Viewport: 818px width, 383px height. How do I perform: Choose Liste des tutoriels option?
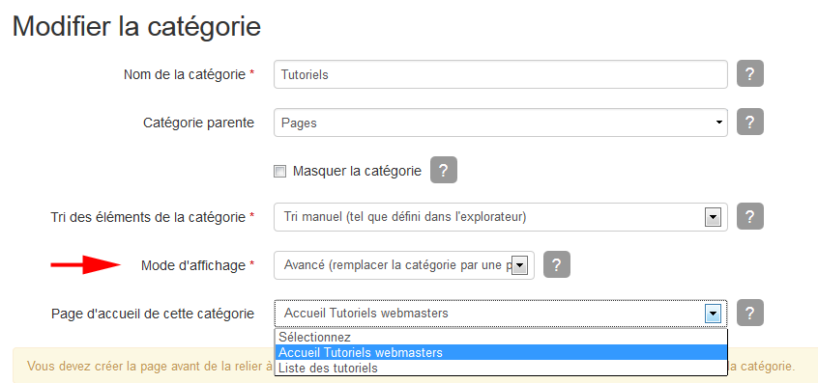[500, 368]
